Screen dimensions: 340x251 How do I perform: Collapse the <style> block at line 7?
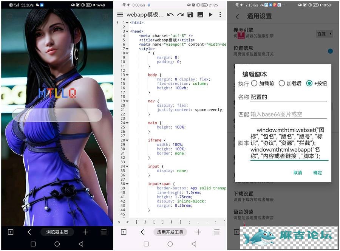coord(127,49)
